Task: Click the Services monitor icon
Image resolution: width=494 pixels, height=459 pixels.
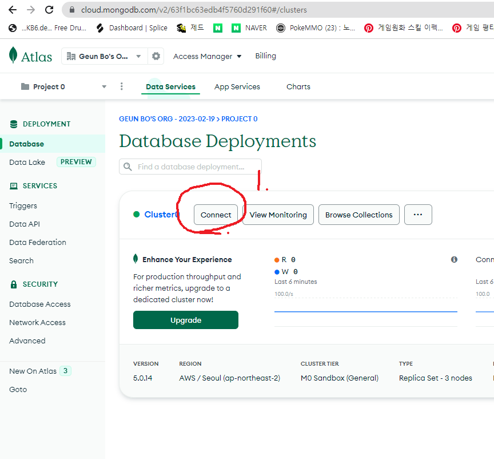Action: coord(14,186)
